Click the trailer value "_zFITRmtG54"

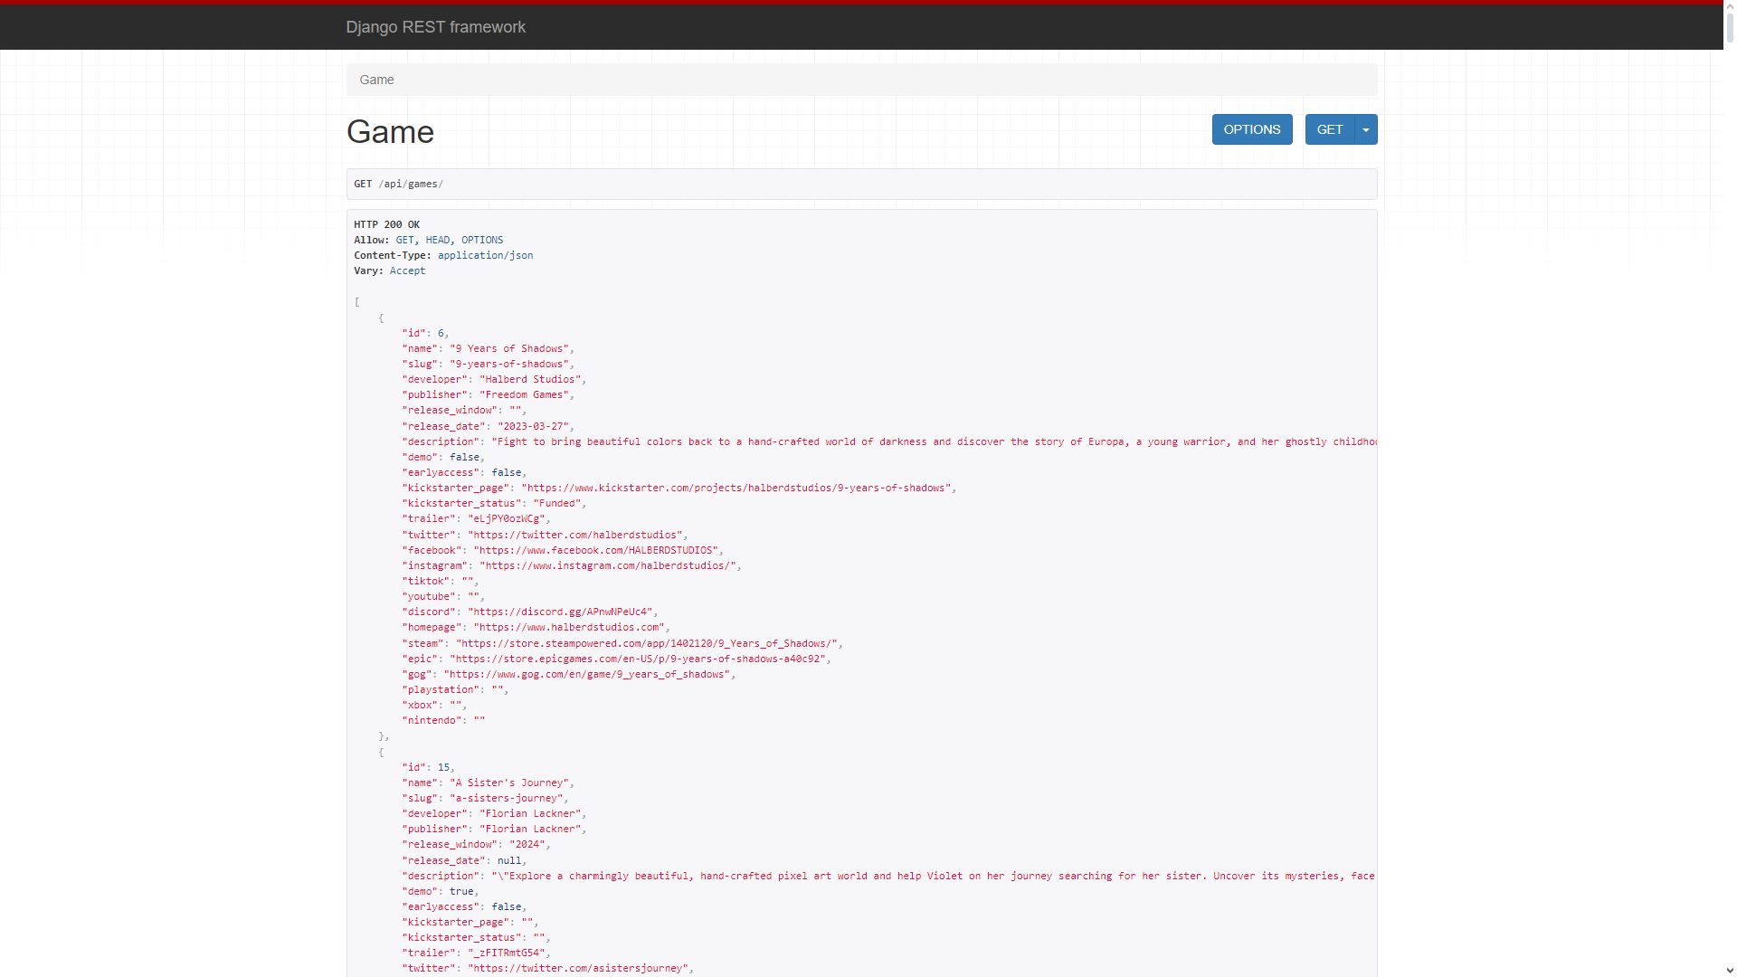[x=507, y=953]
